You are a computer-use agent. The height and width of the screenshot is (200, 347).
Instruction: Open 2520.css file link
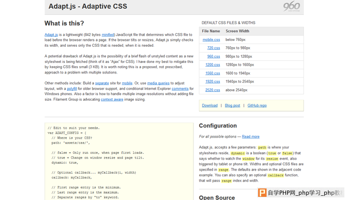click(x=213, y=90)
